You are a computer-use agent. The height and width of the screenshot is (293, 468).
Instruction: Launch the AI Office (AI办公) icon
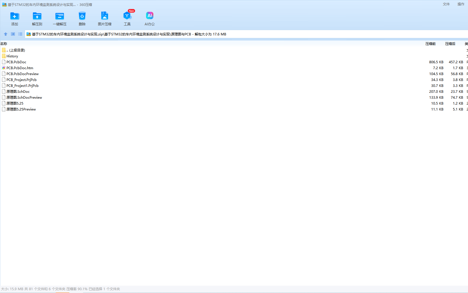click(150, 16)
